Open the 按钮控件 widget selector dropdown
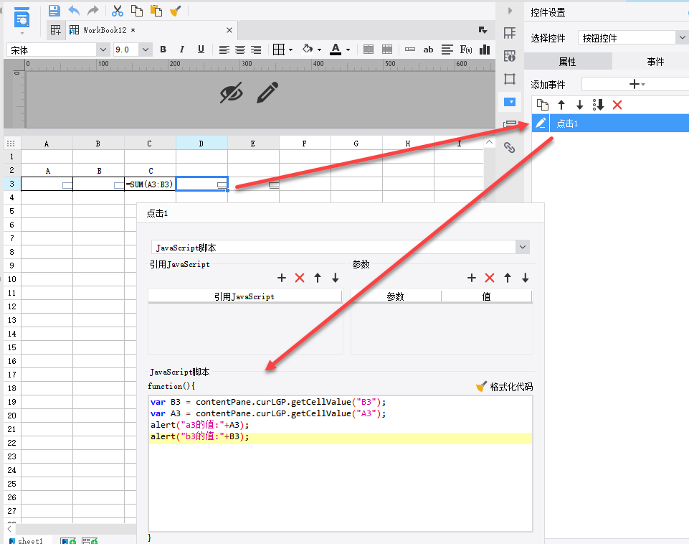The width and height of the screenshot is (689, 544). [x=682, y=38]
